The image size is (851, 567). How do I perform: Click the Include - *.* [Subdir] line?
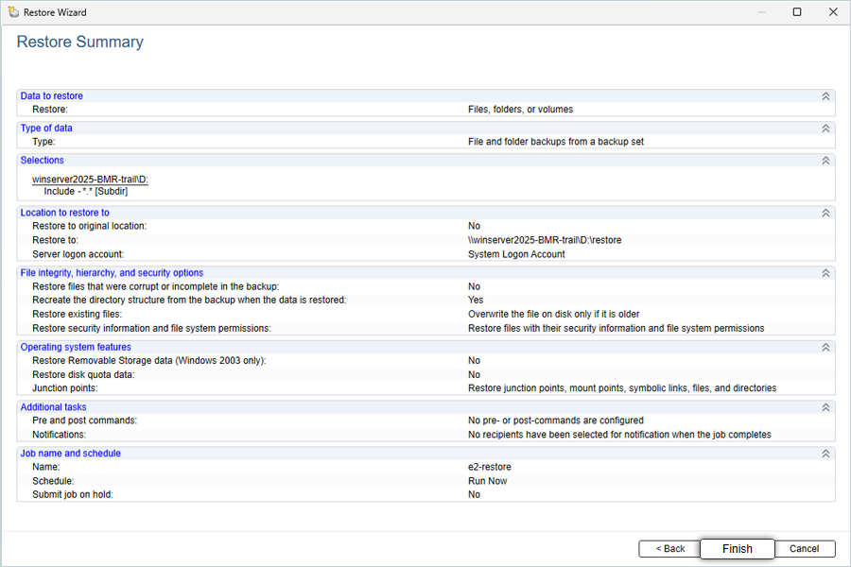click(x=86, y=191)
